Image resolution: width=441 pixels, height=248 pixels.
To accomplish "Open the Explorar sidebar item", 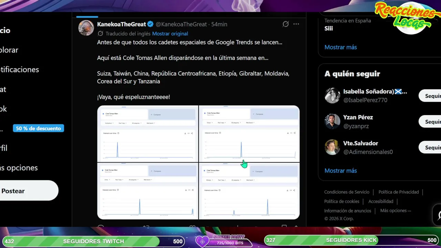I will (9, 50).
